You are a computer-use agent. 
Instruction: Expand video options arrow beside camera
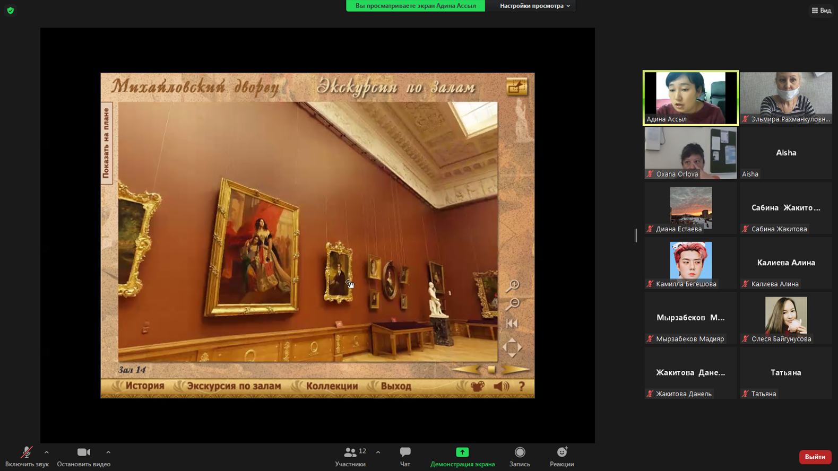108,452
